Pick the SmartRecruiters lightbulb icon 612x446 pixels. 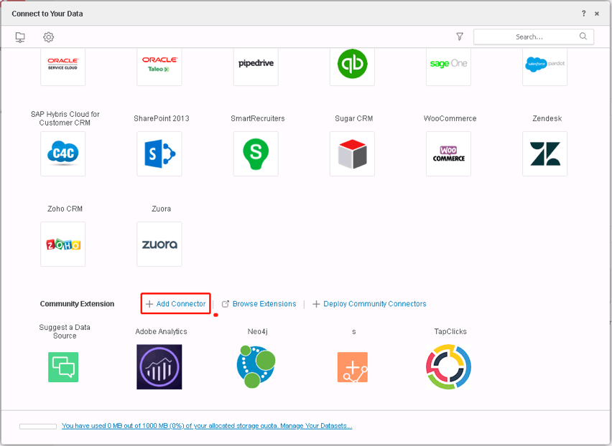[x=256, y=153]
